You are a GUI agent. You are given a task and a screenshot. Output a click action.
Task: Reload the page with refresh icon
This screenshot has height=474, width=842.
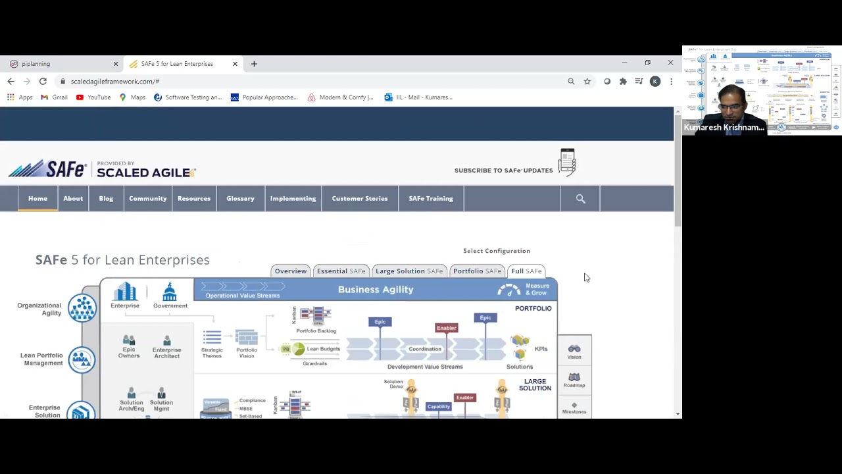[x=43, y=81]
